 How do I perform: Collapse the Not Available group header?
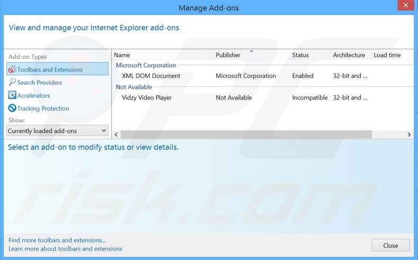click(x=134, y=87)
